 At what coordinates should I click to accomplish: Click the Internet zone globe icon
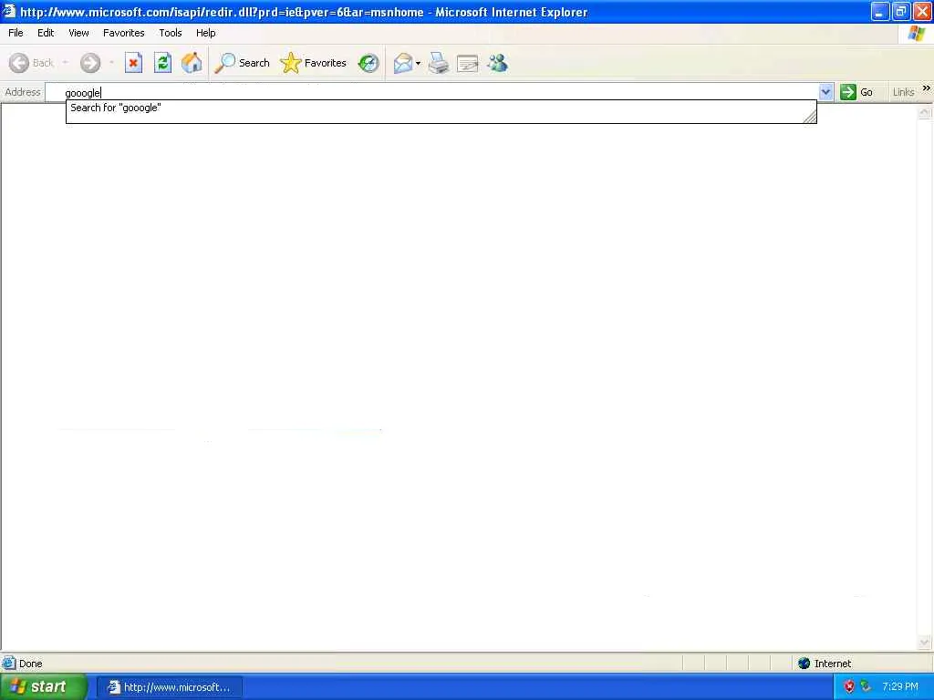tap(804, 664)
